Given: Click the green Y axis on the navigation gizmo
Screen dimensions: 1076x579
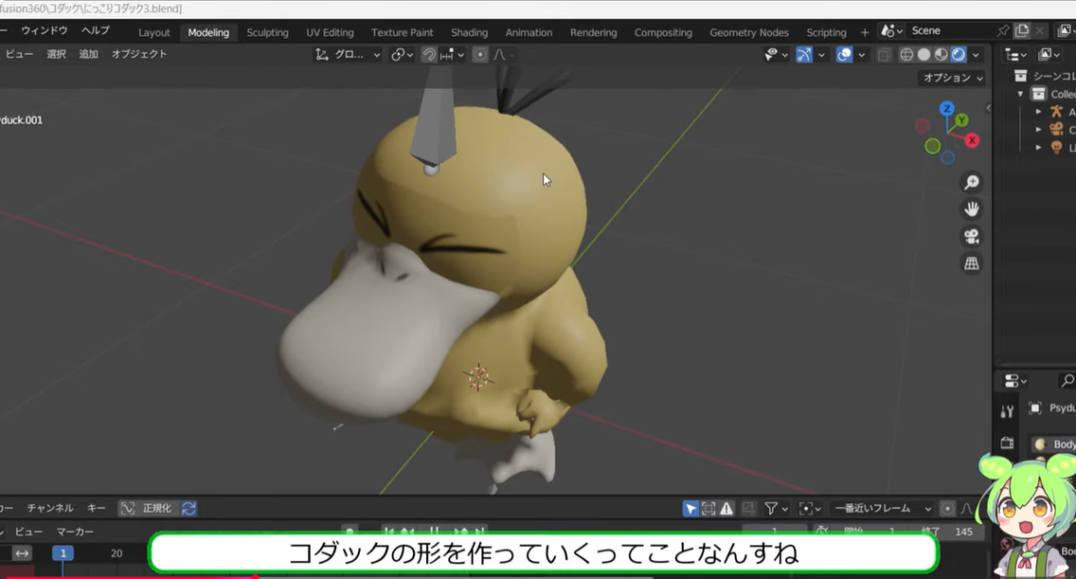Looking at the screenshot, I should click(x=962, y=120).
